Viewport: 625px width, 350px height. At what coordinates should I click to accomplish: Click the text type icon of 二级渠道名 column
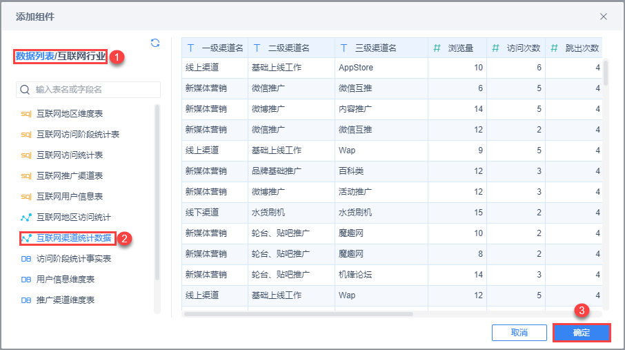tap(257, 48)
